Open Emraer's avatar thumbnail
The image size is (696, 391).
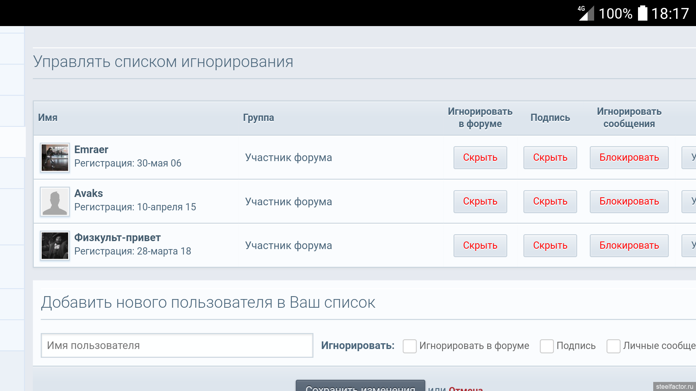click(55, 157)
